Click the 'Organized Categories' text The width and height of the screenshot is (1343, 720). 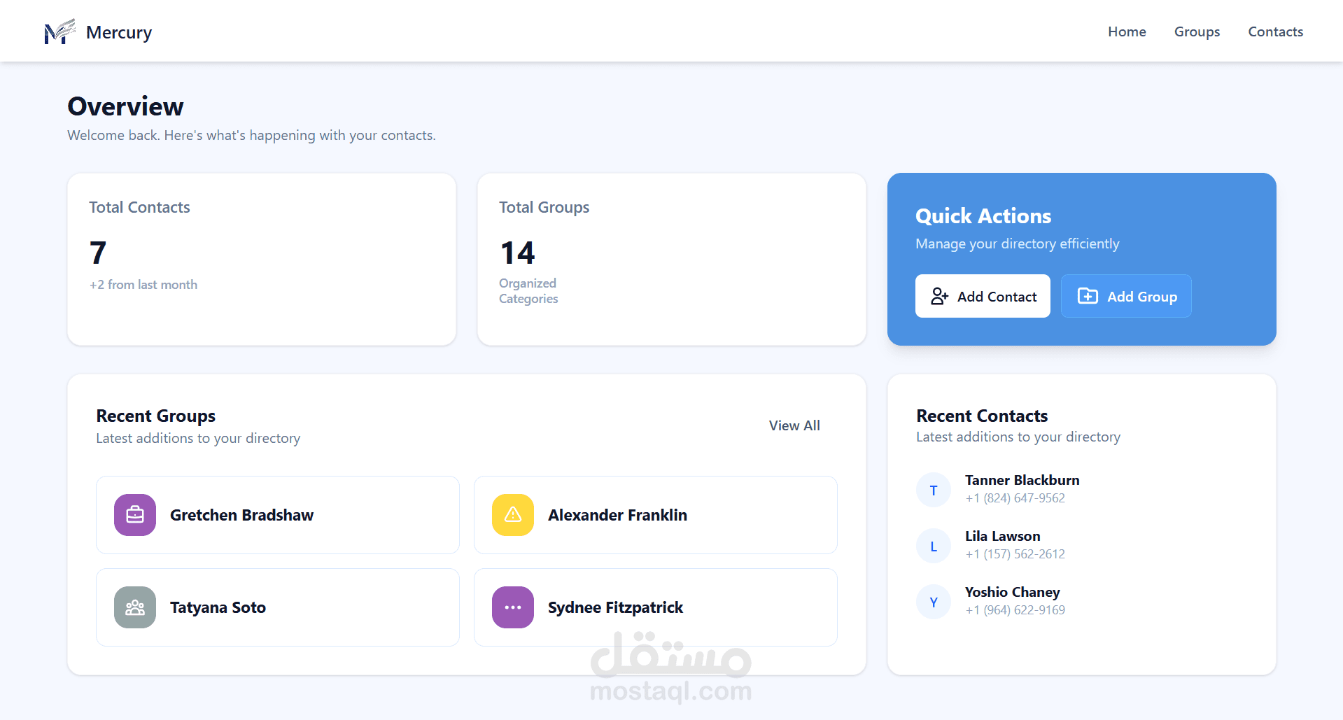(528, 291)
